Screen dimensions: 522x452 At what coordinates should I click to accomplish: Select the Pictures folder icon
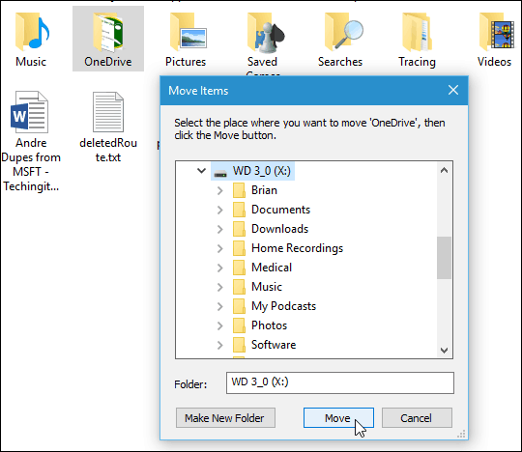[x=188, y=32]
